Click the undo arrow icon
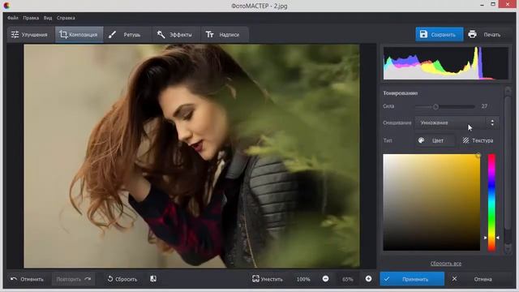519x292 pixels. (14, 279)
